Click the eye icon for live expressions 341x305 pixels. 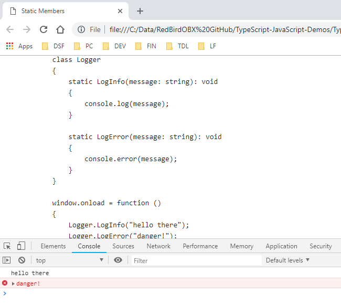point(118,260)
